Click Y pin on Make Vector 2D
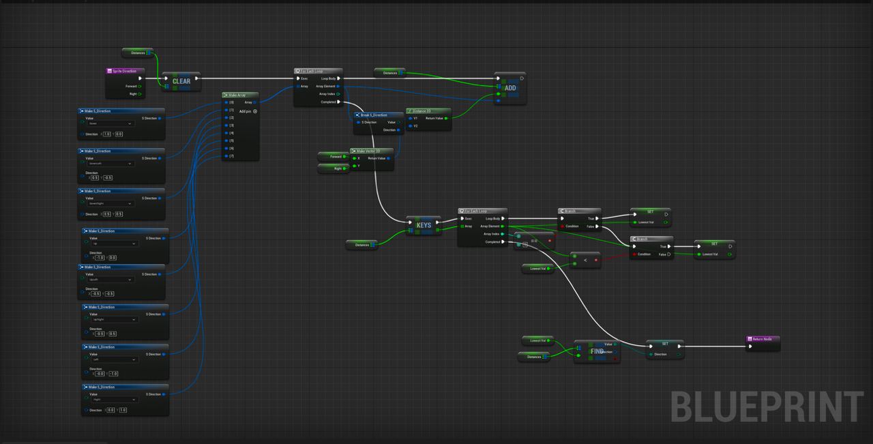Viewport: 873px width, 444px height. click(354, 166)
